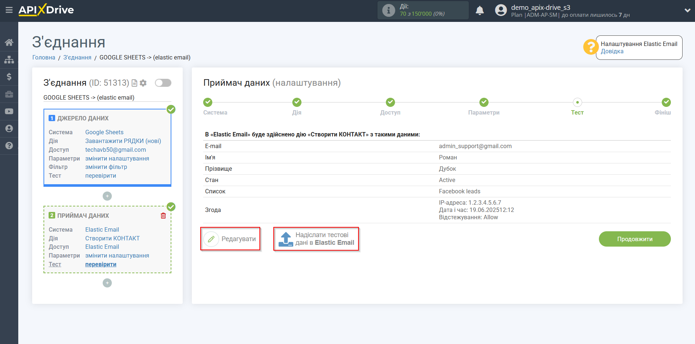This screenshot has width=695, height=344.
Task: Go to З'єднання breadcrumb
Action: click(x=77, y=58)
